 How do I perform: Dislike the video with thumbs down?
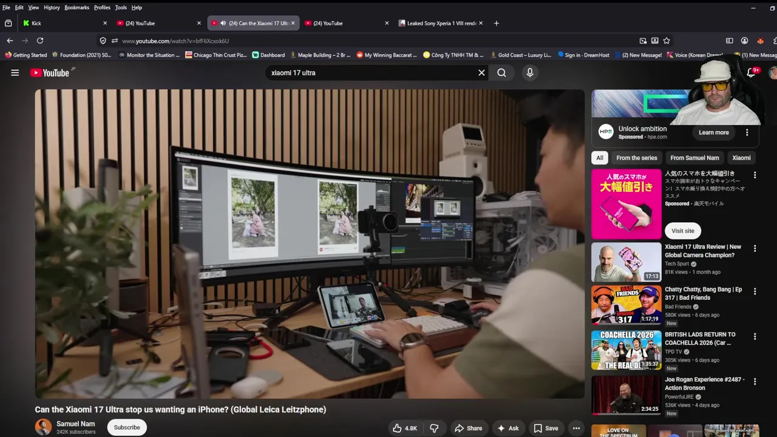point(434,428)
